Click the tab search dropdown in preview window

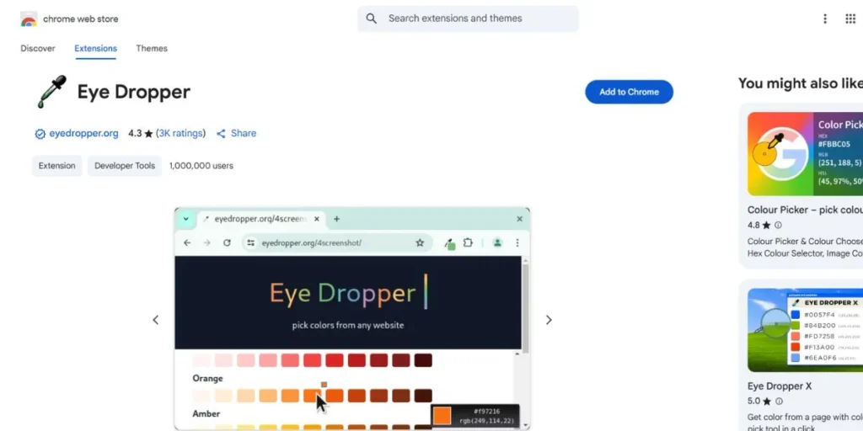pos(186,219)
